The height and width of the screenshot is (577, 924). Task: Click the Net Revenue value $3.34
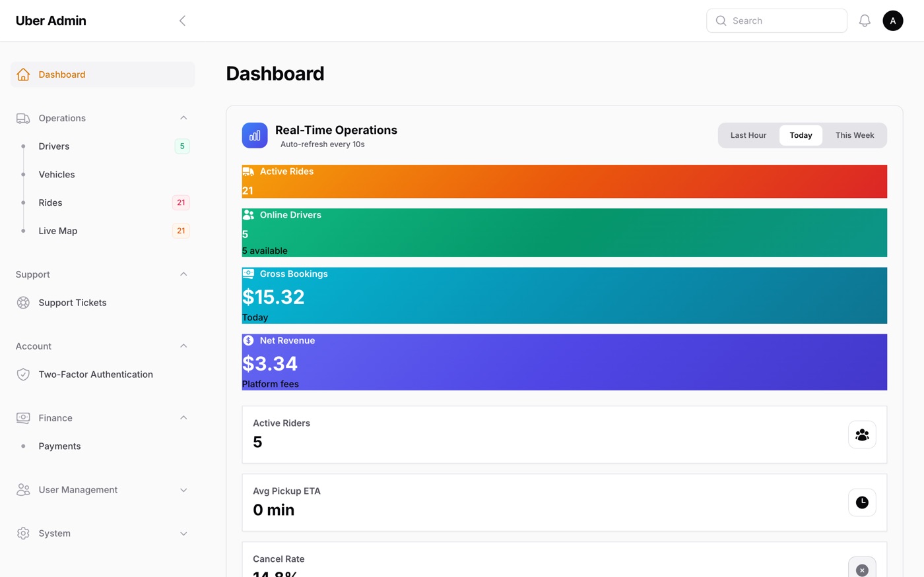pos(270,363)
